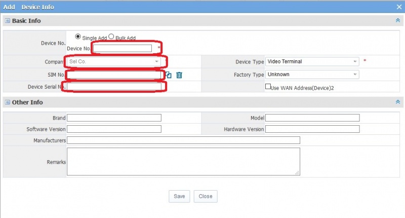This screenshot has height=218, width=405.
Task: Close the Add Device Info dialog with X
Action: (x=398, y=7)
